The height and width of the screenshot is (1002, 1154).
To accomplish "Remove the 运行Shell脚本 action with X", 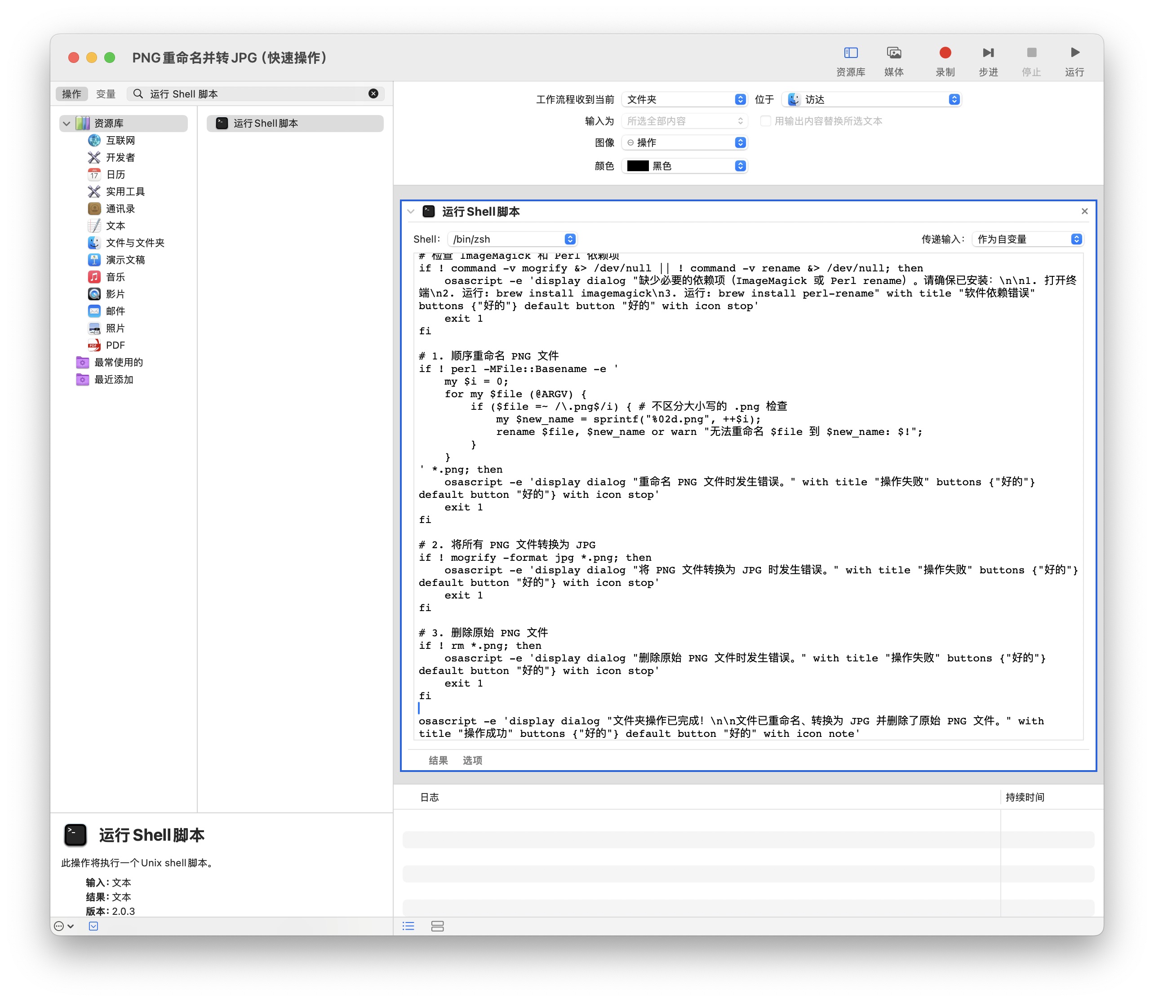I will pyautogui.click(x=1084, y=211).
